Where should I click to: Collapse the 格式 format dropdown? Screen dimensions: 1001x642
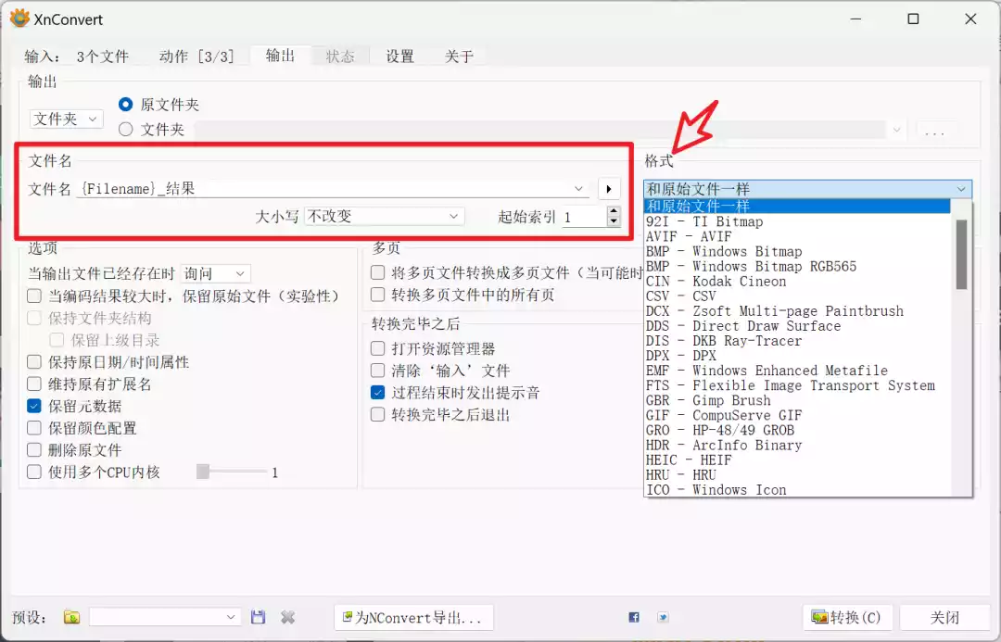(807, 189)
